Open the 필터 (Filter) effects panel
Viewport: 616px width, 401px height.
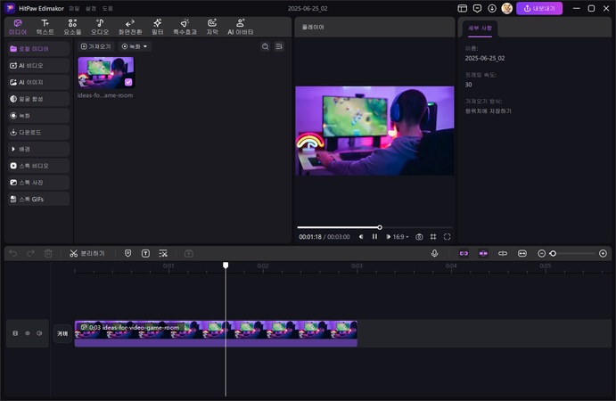(157, 26)
